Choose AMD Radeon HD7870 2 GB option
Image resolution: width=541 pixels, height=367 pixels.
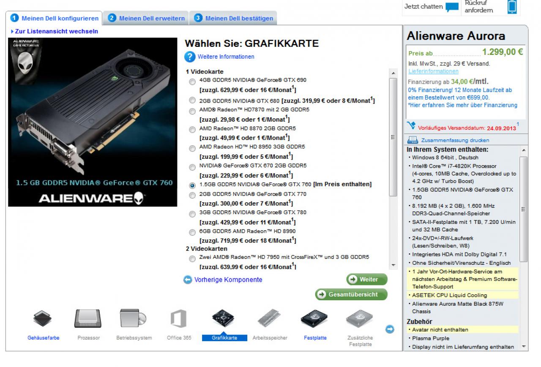(192, 111)
